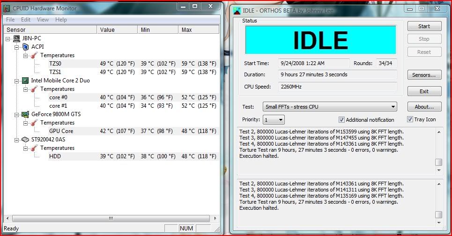Image resolution: width=452 pixels, height=236 pixels.
Task: Click down arrow of lower log scrollbar
Action: coord(439,223)
